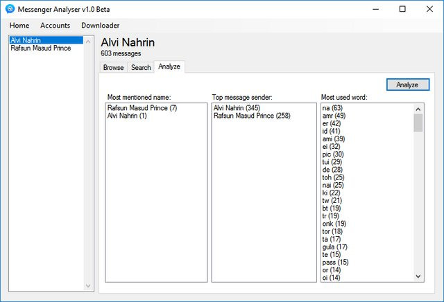Viewport: 444px width, 302px height.
Task: Close the Messenger Analyser window
Action: pyautogui.click(x=429, y=9)
